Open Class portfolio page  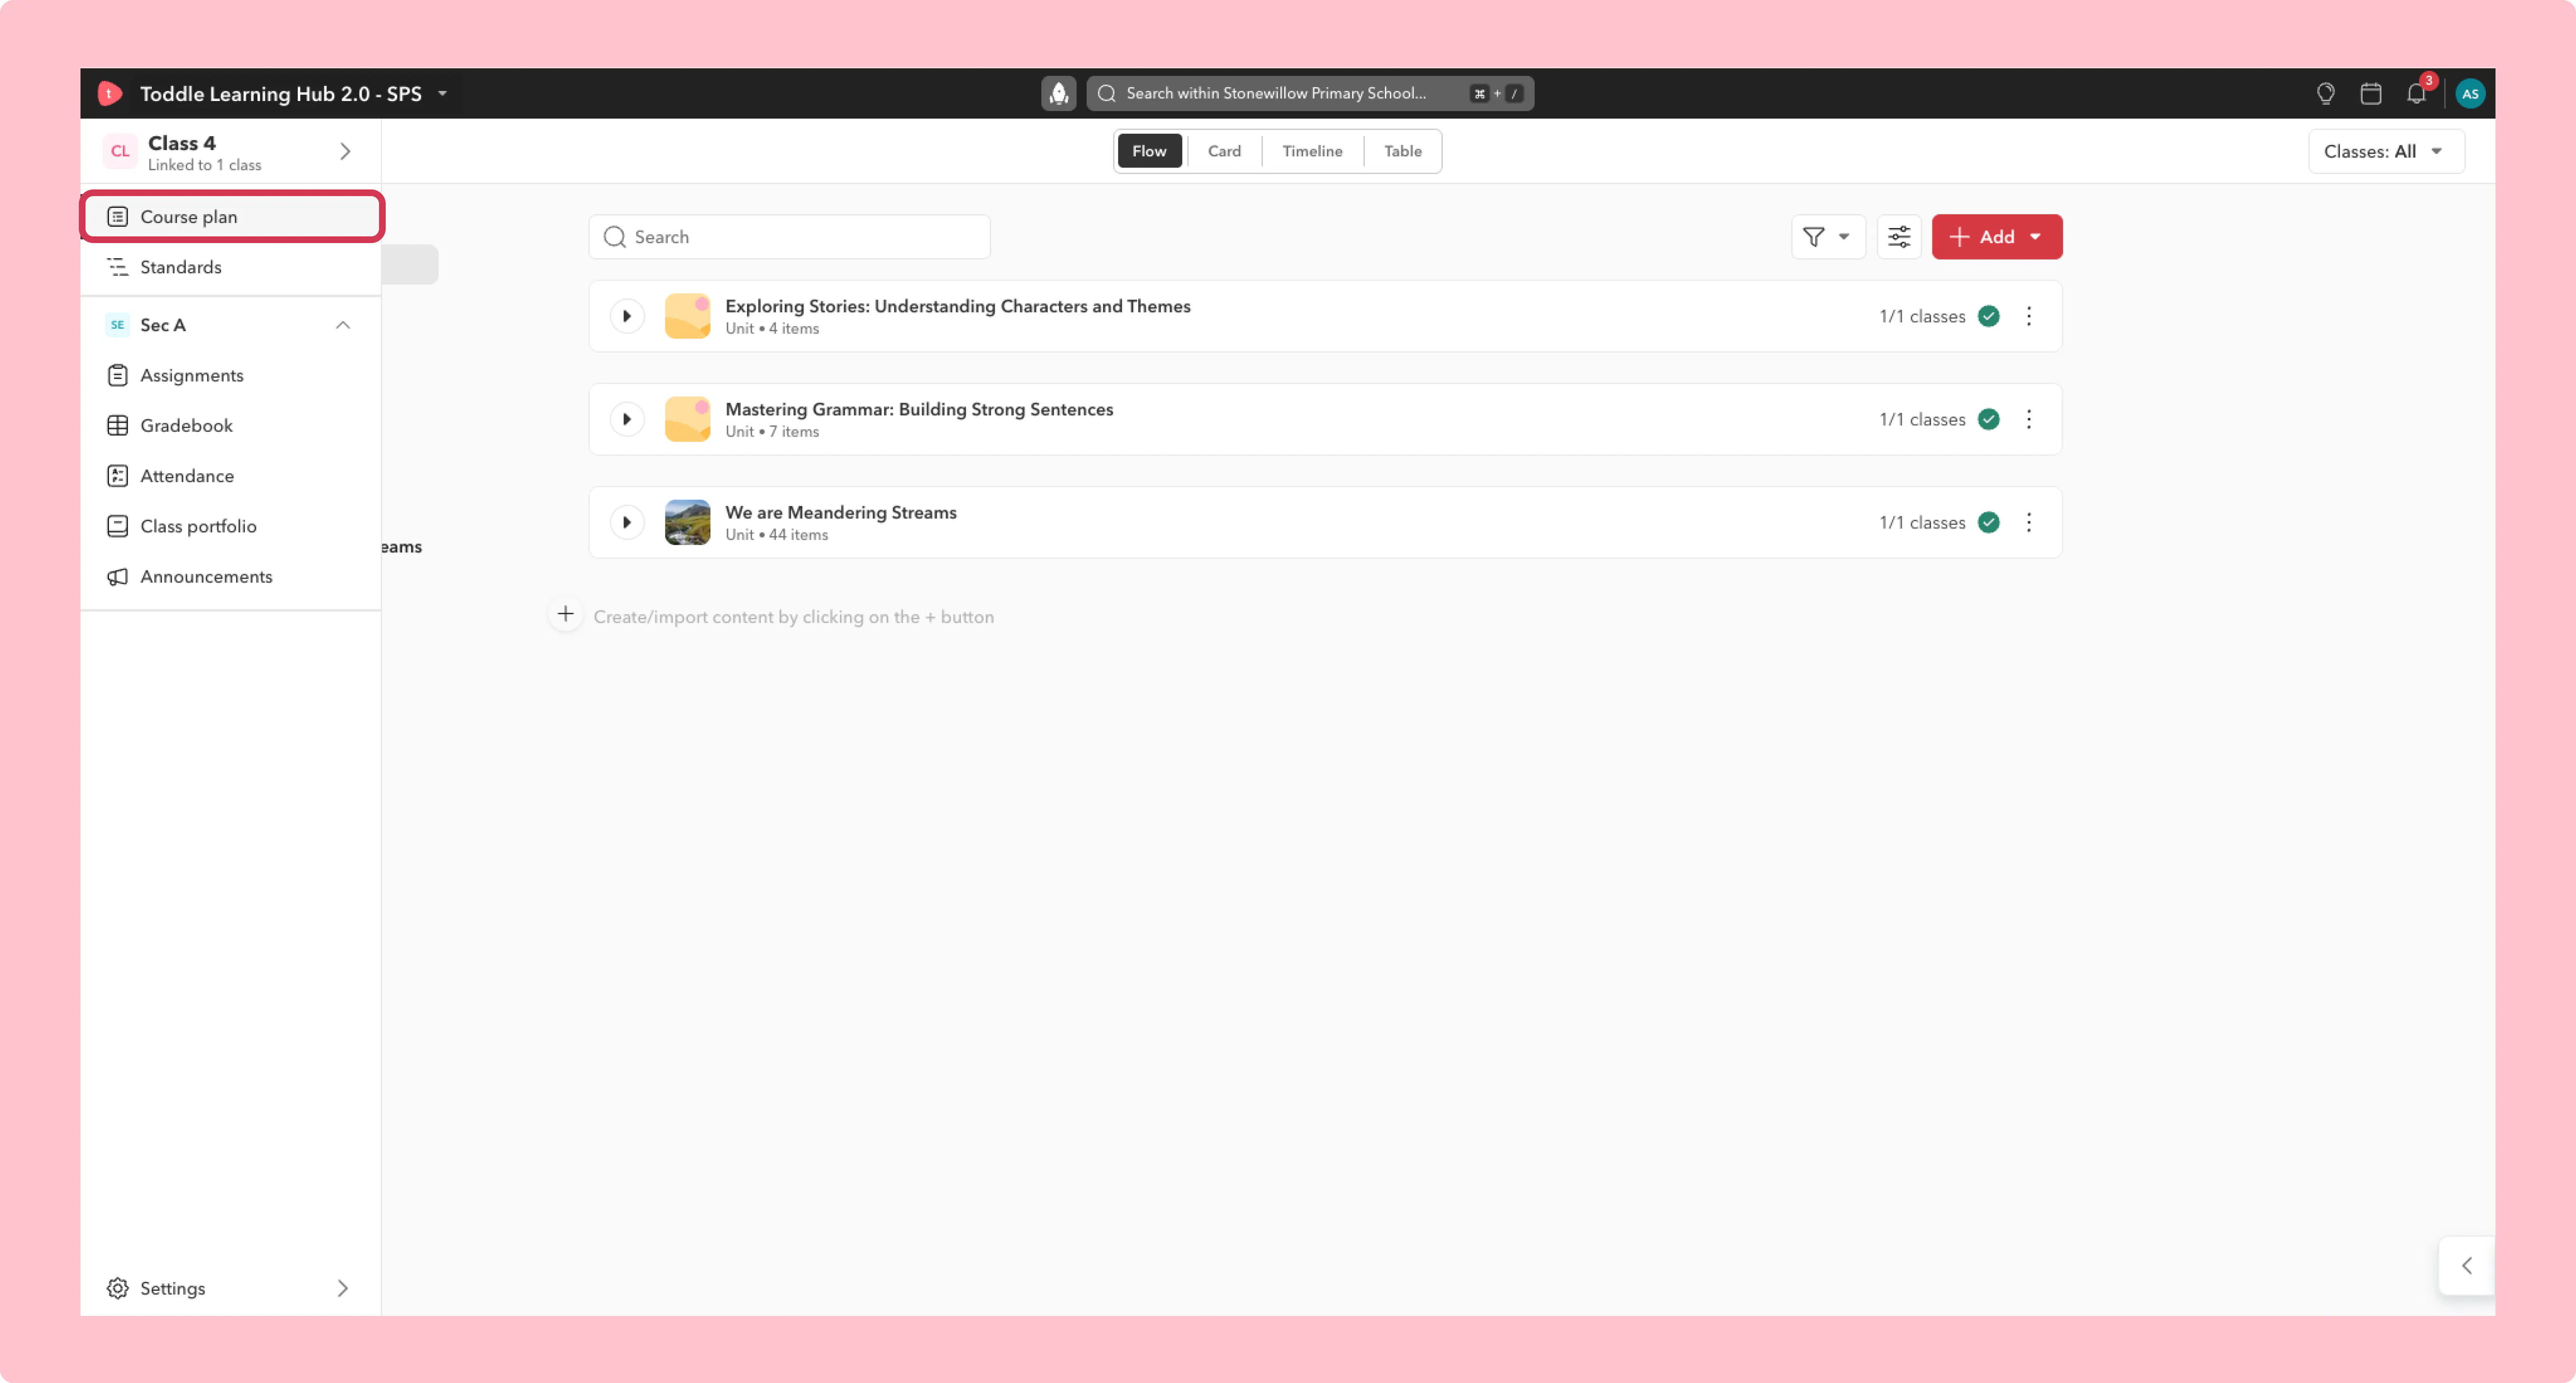click(x=232, y=527)
